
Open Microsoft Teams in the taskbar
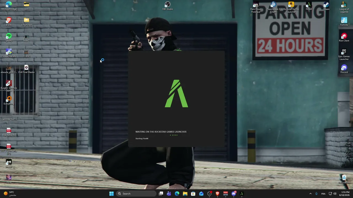pyautogui.click(x=169, y=194)
